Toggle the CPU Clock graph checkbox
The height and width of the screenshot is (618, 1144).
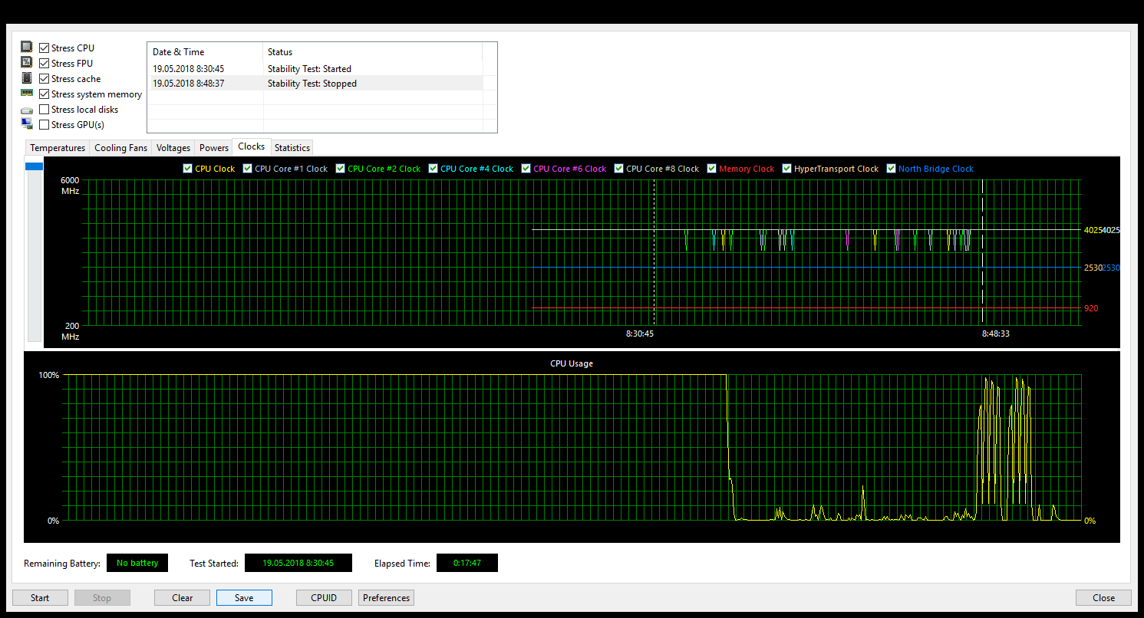click(187, 169)
